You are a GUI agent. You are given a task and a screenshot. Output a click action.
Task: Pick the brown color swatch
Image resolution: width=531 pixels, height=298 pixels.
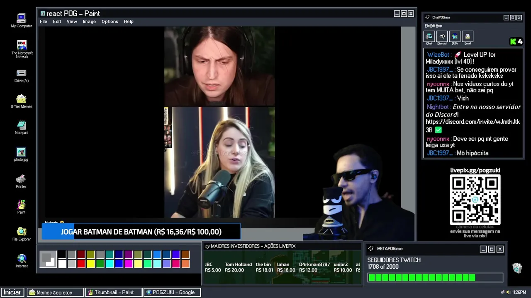(x=185, y=255)
